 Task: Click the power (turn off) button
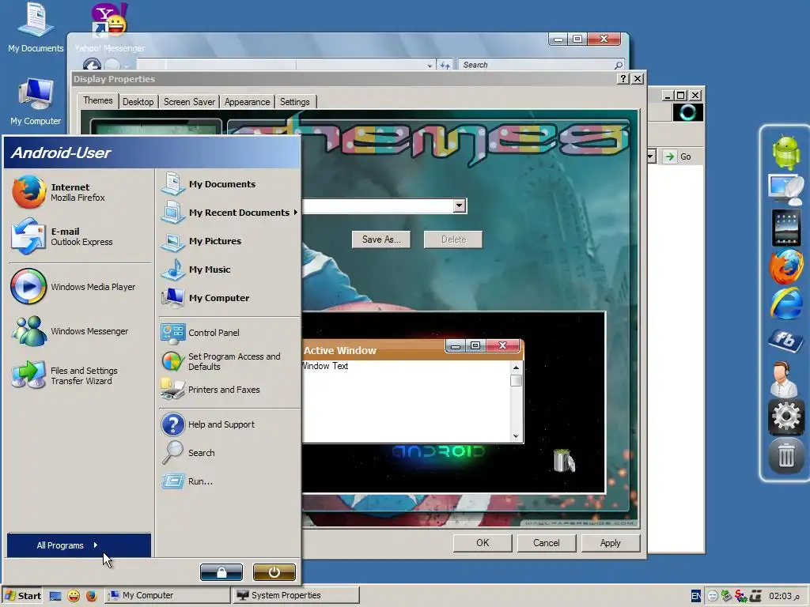(x=274, y=572)
